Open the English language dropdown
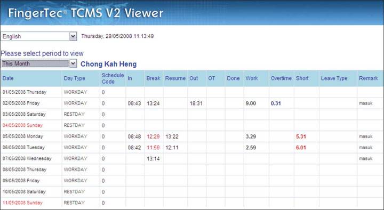This screenshot has height=210, width=384. click(39, 36)
